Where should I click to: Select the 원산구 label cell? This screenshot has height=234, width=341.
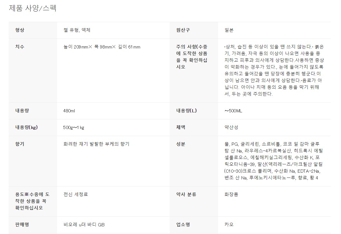(x=194, y=30)
